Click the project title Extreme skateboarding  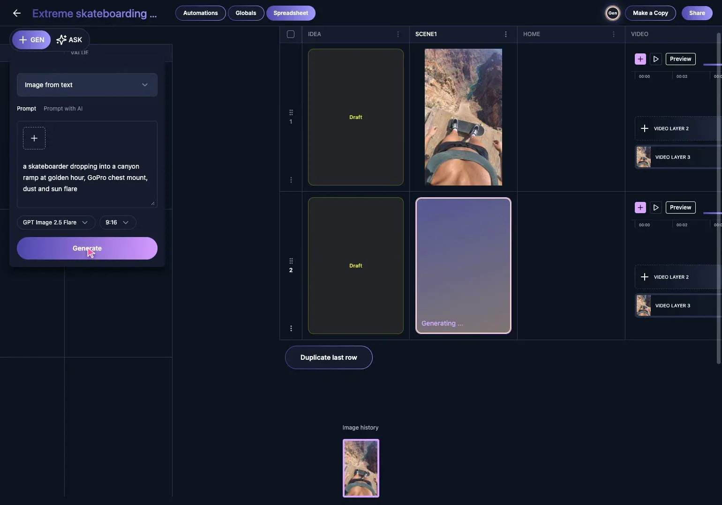tap(95, 14)
